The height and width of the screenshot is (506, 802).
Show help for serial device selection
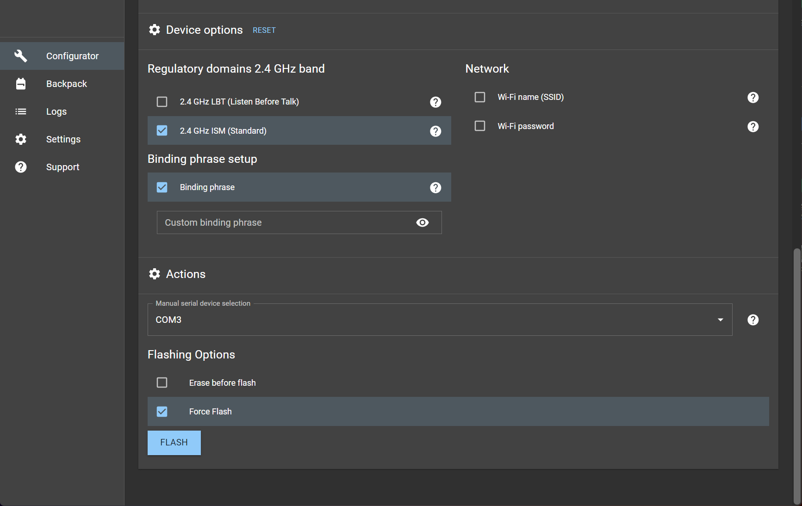pos(753,320)
